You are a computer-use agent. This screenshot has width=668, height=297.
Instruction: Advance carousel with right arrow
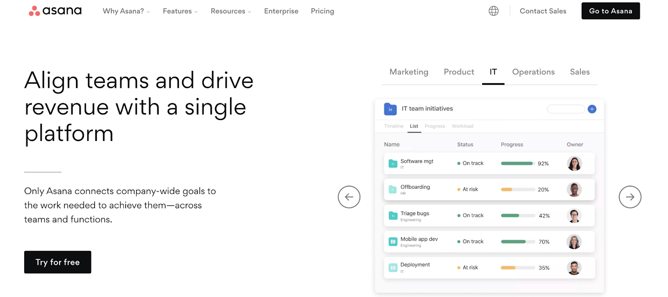(x=630, y=197)
